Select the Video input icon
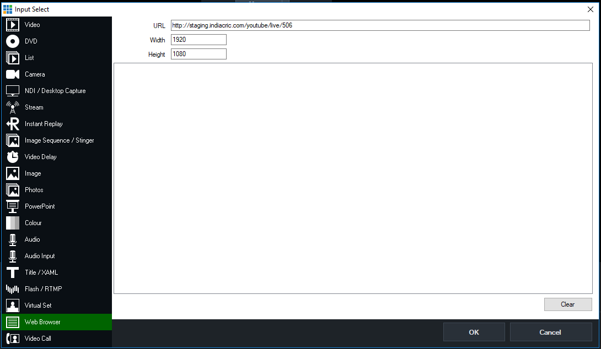Image resolution: width=601 pixels, height=349 pixels. click(13, 25)
